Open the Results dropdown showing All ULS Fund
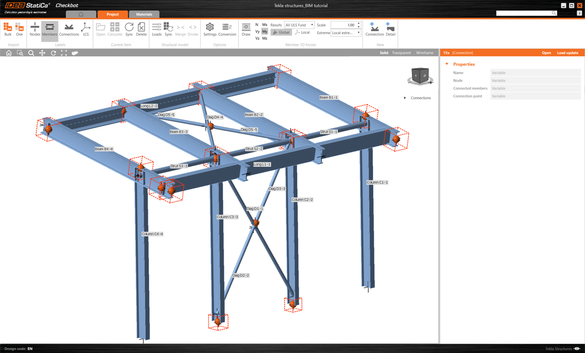 [x=299, y=24]
